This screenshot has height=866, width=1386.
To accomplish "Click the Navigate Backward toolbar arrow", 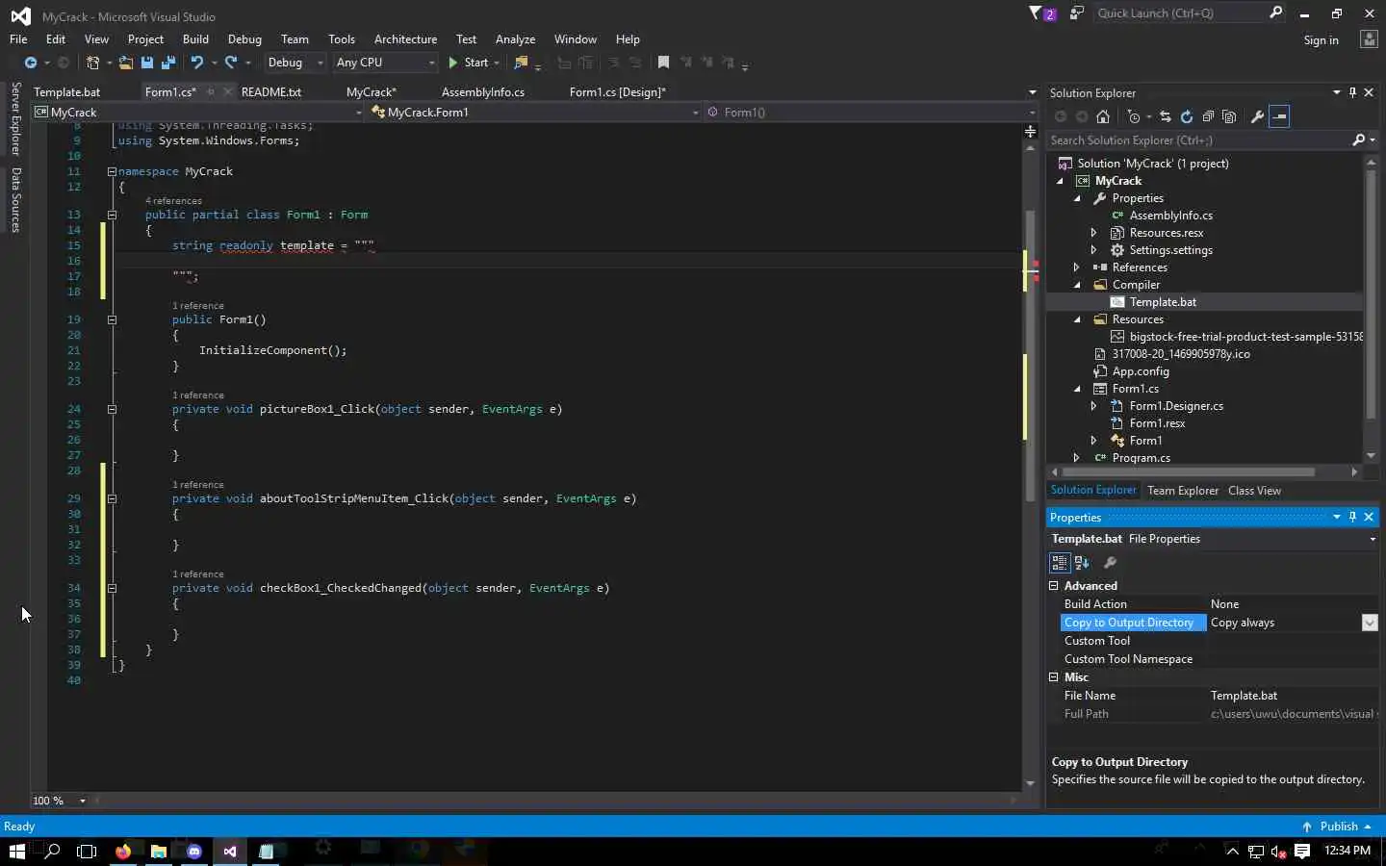I will click(x=31, y=63).
